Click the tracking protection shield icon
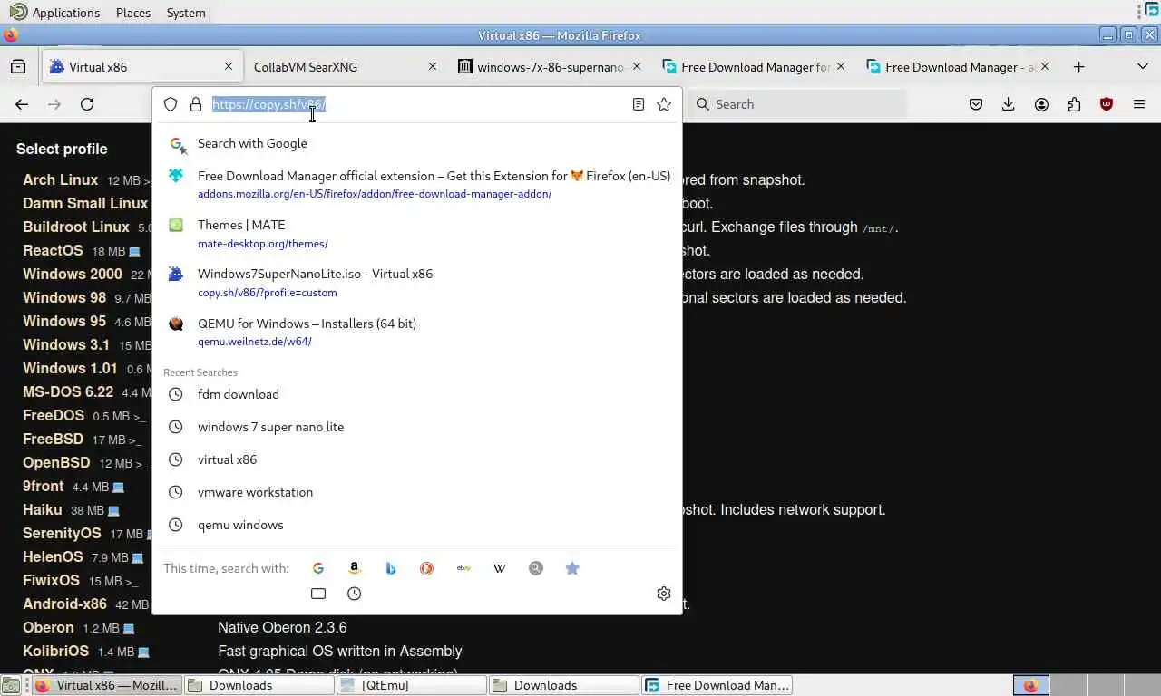 (x=171, y=104)
